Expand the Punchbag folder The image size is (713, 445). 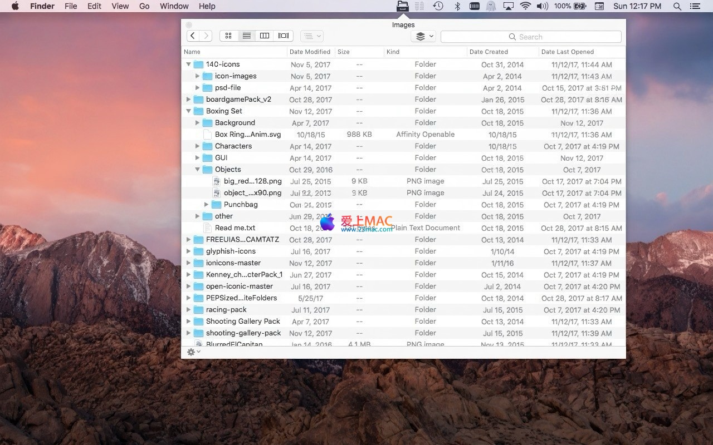click(x=206, y=205)
